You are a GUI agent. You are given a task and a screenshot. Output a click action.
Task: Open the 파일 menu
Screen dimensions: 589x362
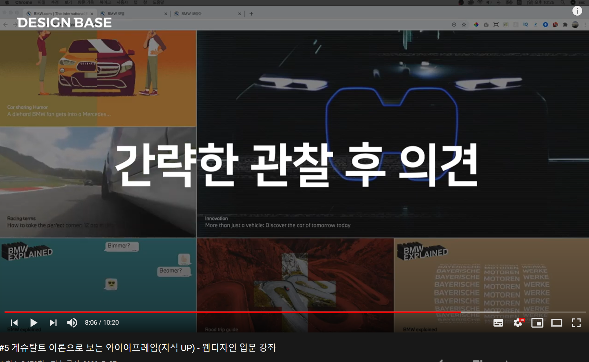42,2
